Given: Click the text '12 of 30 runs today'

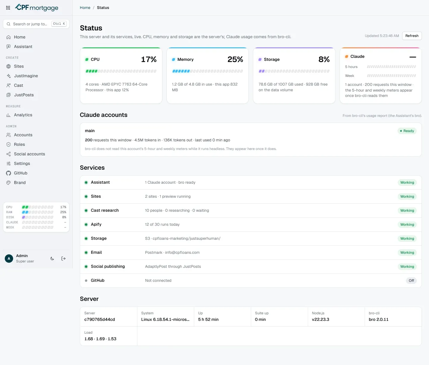Looking at the screenshot, I should point(162,225).
